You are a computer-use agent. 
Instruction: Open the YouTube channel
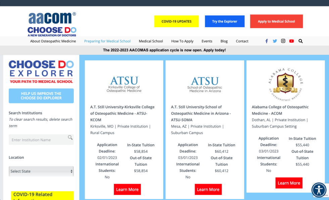[291, 41]
